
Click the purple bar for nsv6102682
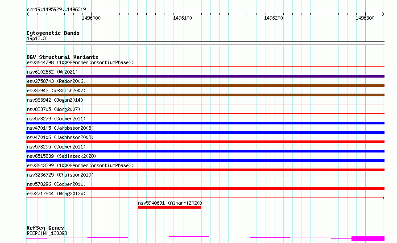click(x=205, y=76)
